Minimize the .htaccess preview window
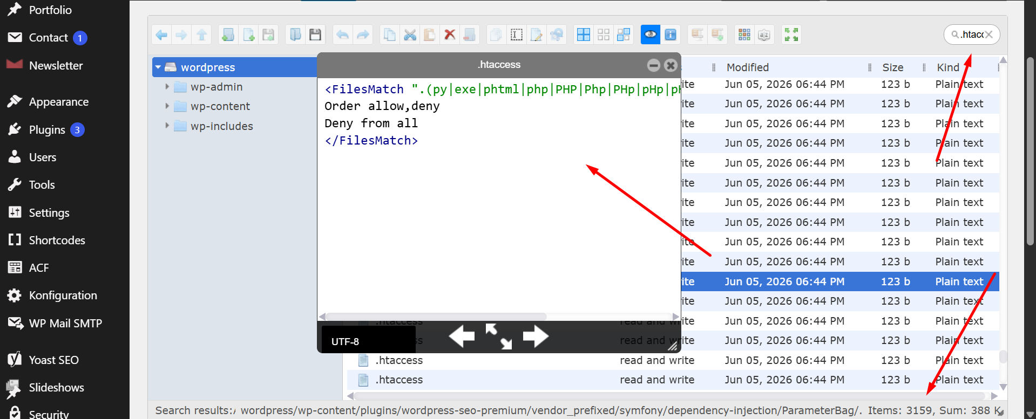This screenshot has width=1036, height=419. tap(654, 65)
